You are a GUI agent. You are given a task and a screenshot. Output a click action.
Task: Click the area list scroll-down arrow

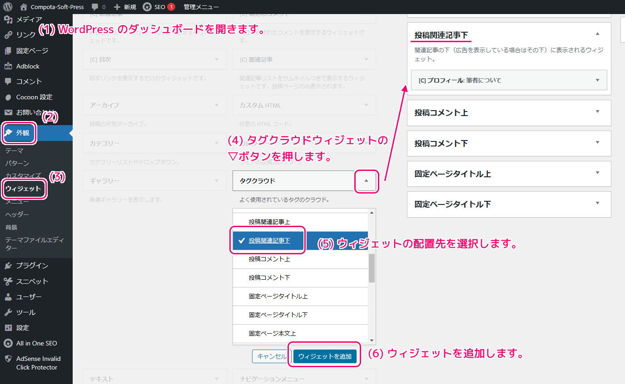(372, 340)
